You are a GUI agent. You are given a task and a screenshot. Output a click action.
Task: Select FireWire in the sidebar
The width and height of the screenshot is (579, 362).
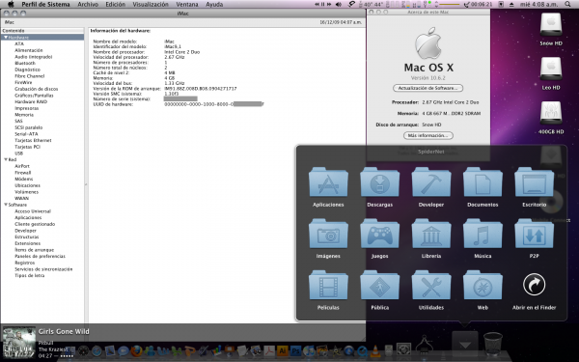click(23, 82)
